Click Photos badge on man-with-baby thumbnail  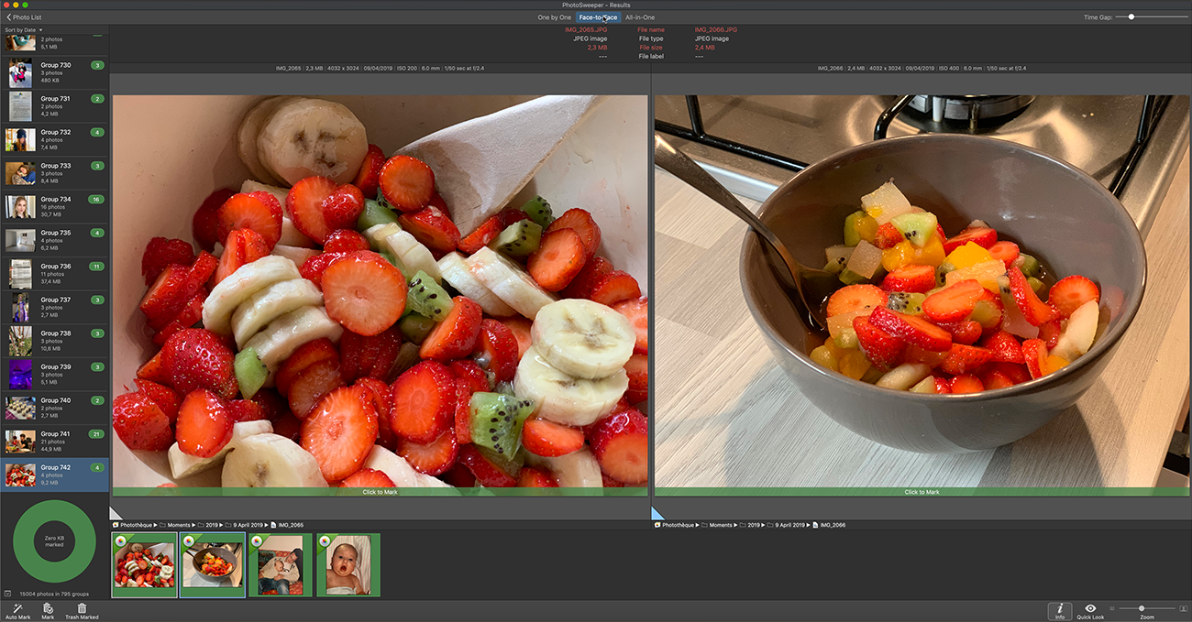coord(257,540)
